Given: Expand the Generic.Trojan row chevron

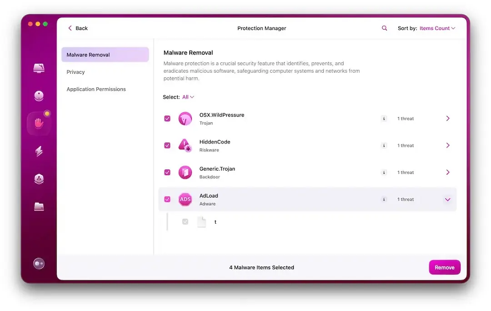Looking at the screenshot, I should click(448, 173).
